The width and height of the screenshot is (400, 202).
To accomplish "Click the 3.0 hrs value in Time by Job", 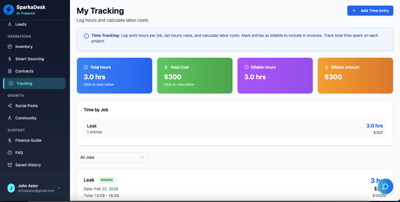I will (x=375, y=126).
